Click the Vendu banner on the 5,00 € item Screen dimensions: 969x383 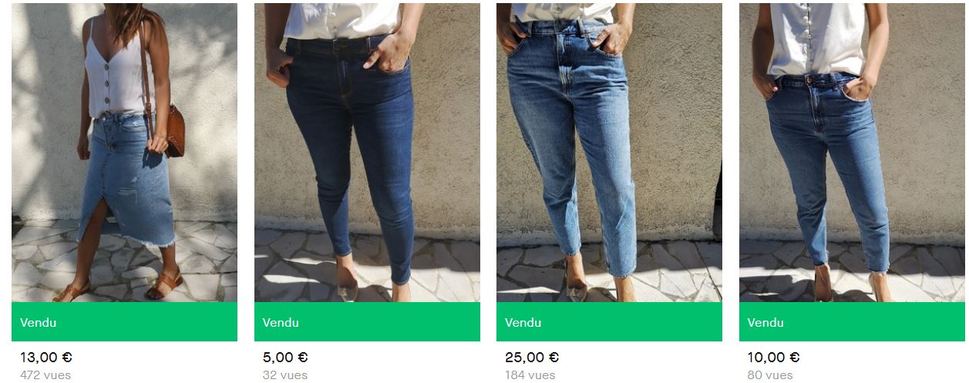coord(367,322)
